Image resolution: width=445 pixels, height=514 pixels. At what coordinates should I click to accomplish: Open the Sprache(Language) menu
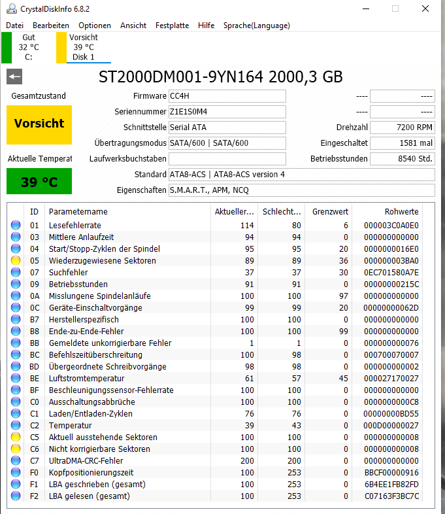[257, 26]
